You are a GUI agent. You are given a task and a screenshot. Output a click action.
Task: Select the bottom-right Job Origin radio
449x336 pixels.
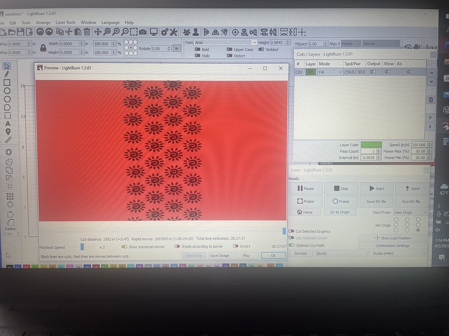click(418, 230)
